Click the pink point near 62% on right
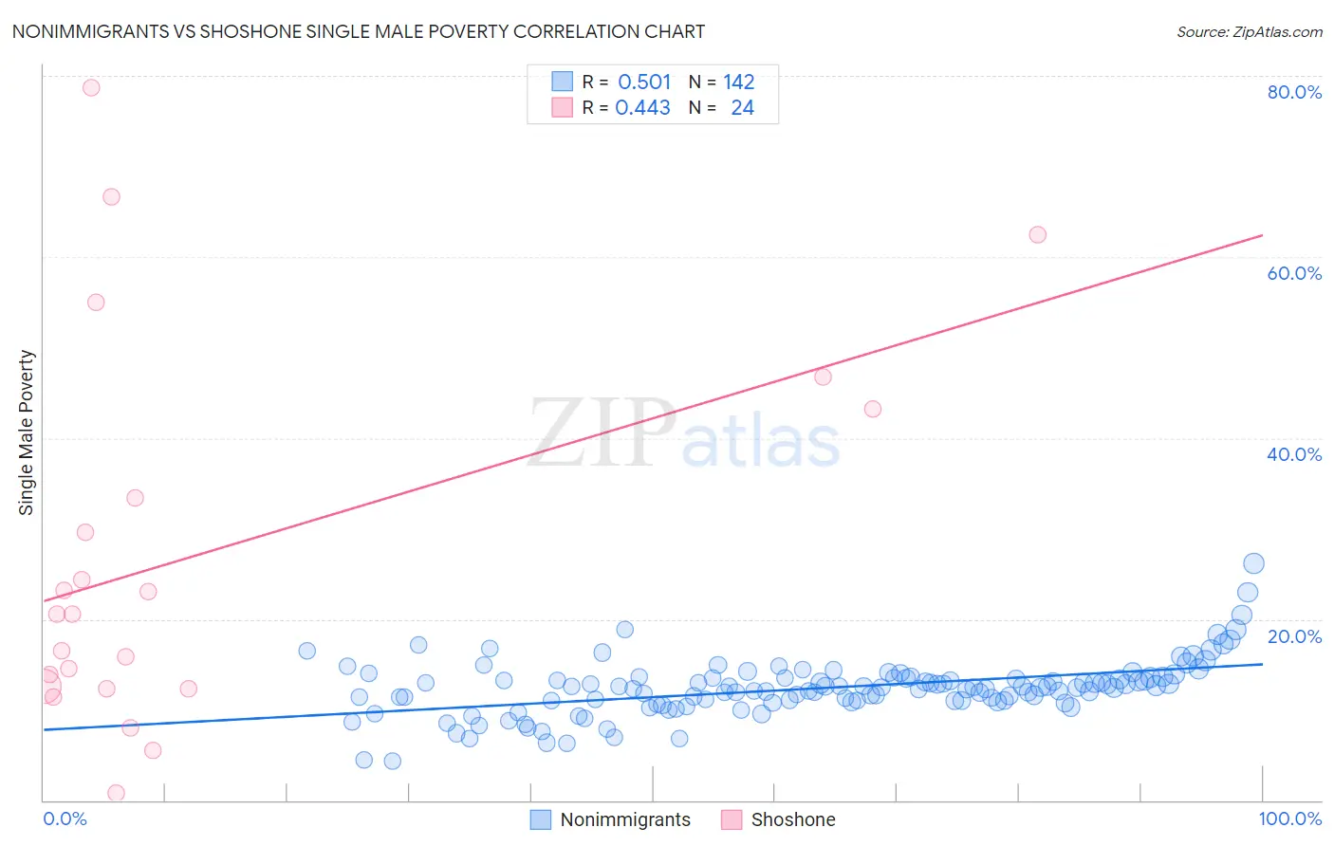 point(1038,234)
